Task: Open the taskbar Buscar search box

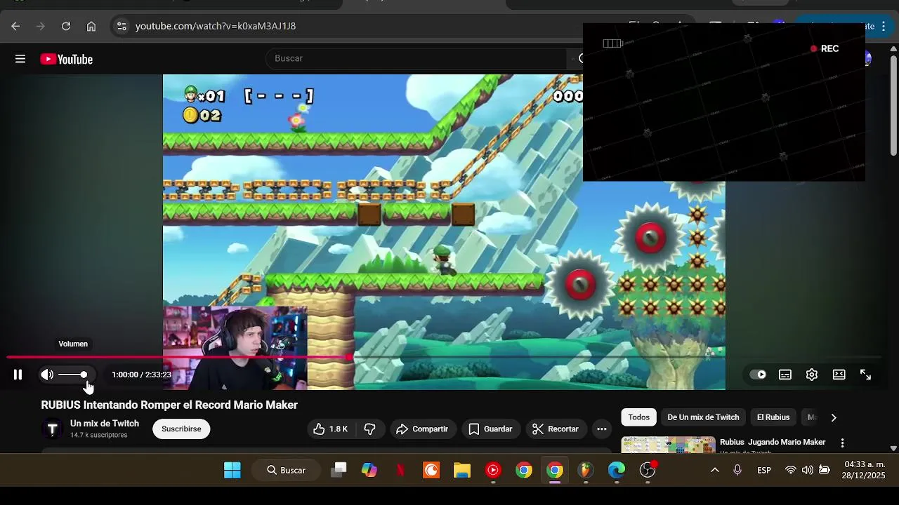Action: (x=287, y=470)
